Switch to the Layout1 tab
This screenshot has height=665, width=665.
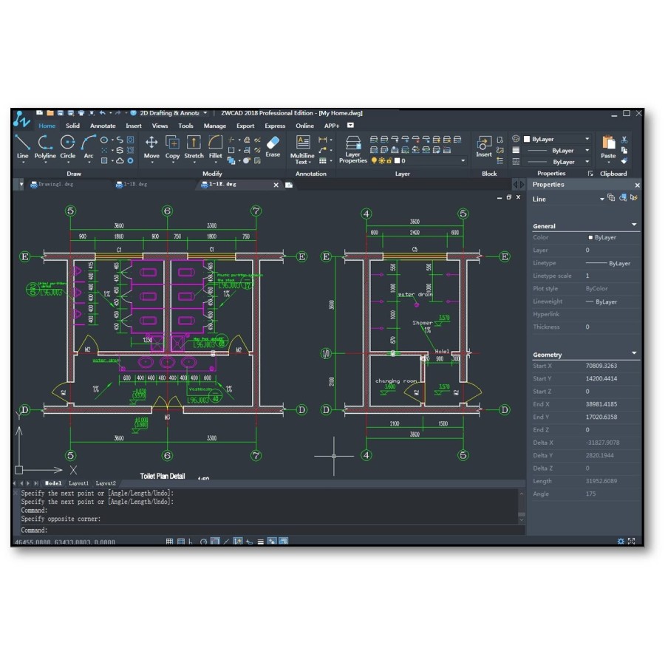click(79, 483)
